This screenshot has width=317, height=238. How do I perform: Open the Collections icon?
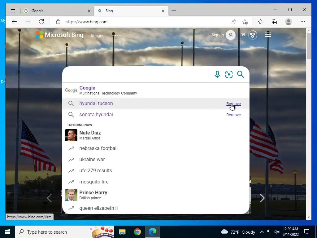[274, 22]
